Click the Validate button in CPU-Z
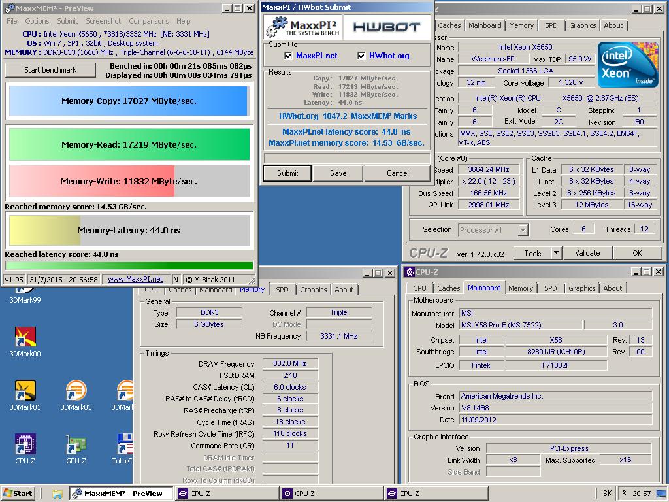Viewport: 669px width, 502px height. pos(587,253)
